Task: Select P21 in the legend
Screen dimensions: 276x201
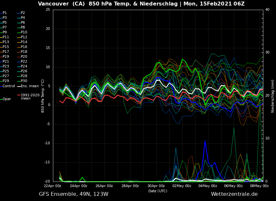Action: pos(6,62)
